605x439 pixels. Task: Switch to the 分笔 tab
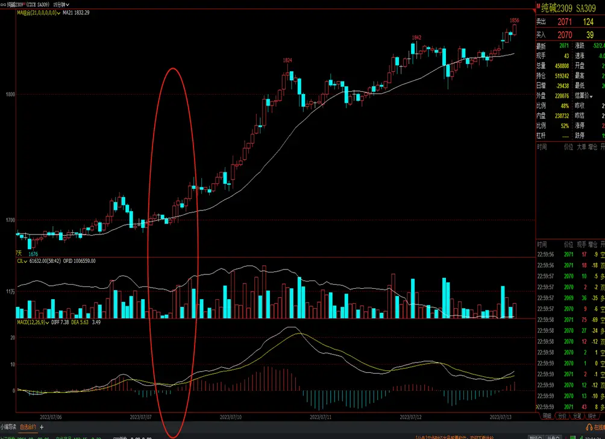click(577, 416)
